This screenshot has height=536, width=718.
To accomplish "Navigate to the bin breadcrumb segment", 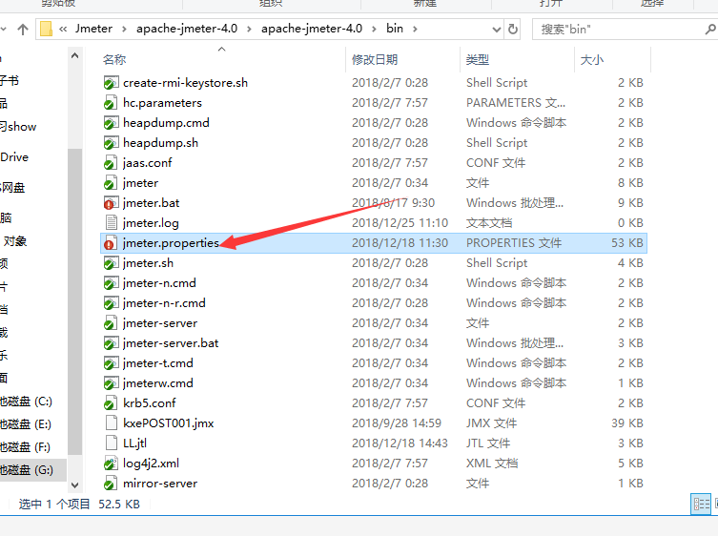I will [395, 29].
